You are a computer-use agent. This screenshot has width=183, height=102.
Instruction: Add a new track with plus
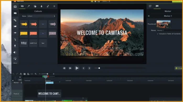click(20, 77)
